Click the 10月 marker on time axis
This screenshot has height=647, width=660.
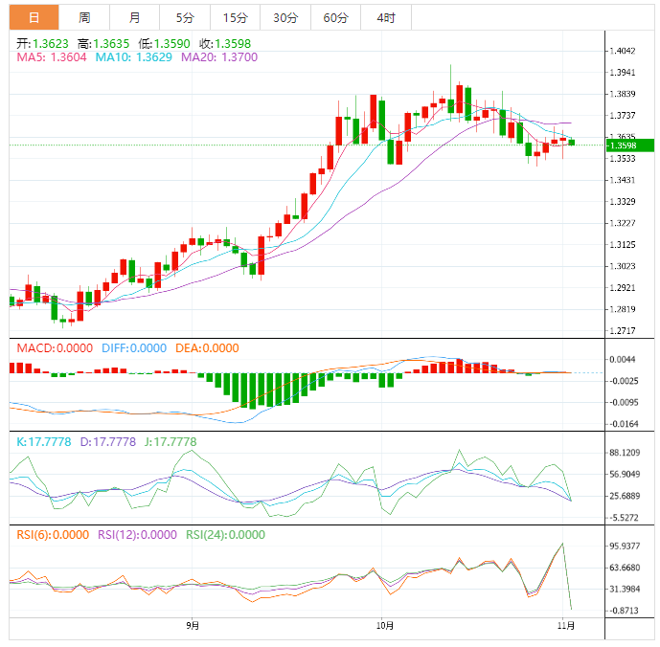(x=385, y=626)
